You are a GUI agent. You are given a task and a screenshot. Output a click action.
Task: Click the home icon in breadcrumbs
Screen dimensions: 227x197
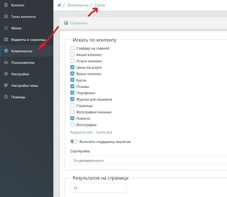click(59, 5)
